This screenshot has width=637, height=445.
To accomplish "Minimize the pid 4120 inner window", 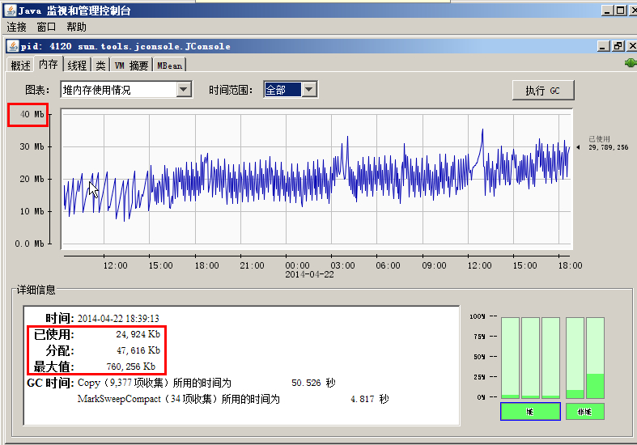I will [604, 46].
